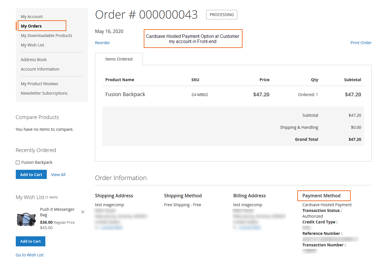
Task: Click the Fusion Backpack product name
Action: point(125,94)
